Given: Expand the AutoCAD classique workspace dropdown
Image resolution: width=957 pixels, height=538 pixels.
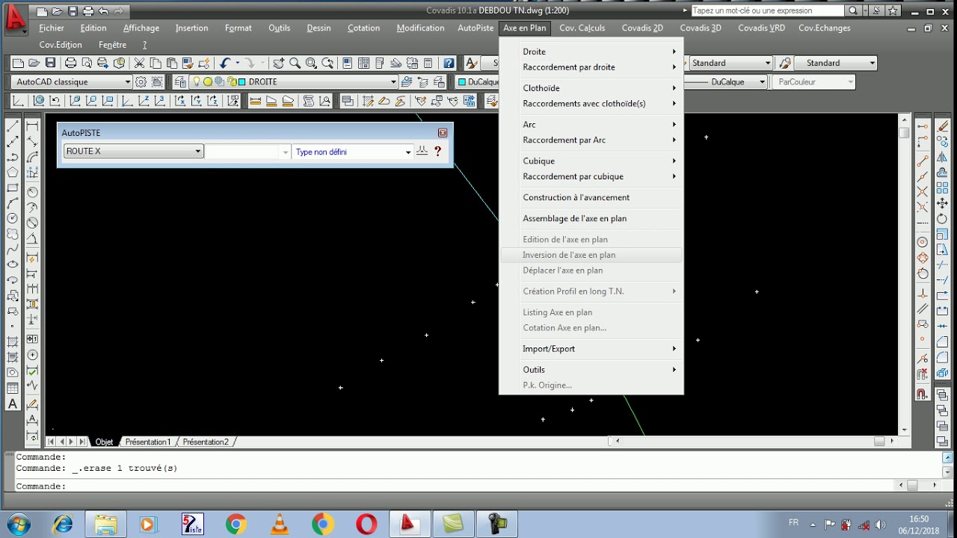Looking at the screenshot, I should (x=72, y=82).
